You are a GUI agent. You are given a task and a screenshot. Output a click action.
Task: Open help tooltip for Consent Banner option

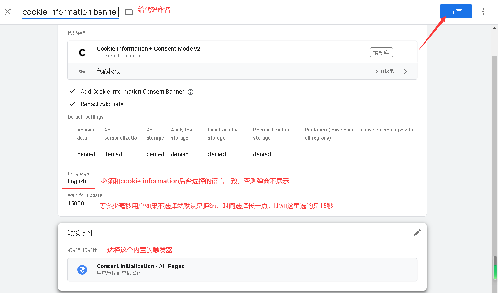click(190, 92)
